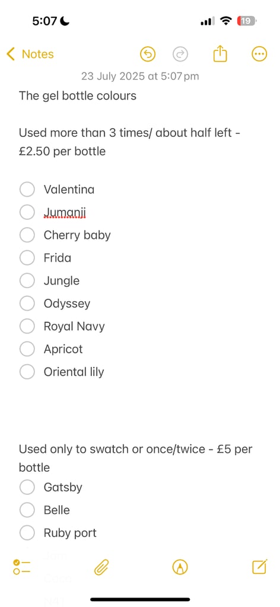Open the share sheet icon
This screenshot has width=280, height=607.
220,53
